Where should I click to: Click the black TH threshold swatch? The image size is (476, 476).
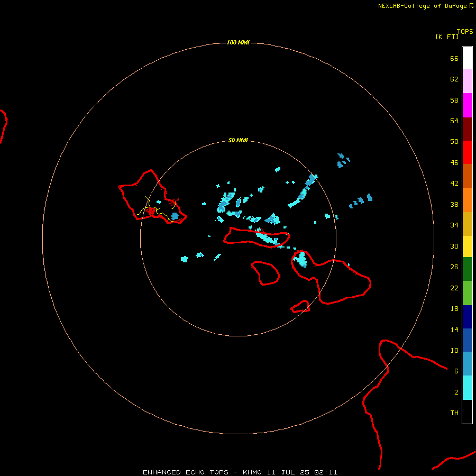click(x=467, y=411)
